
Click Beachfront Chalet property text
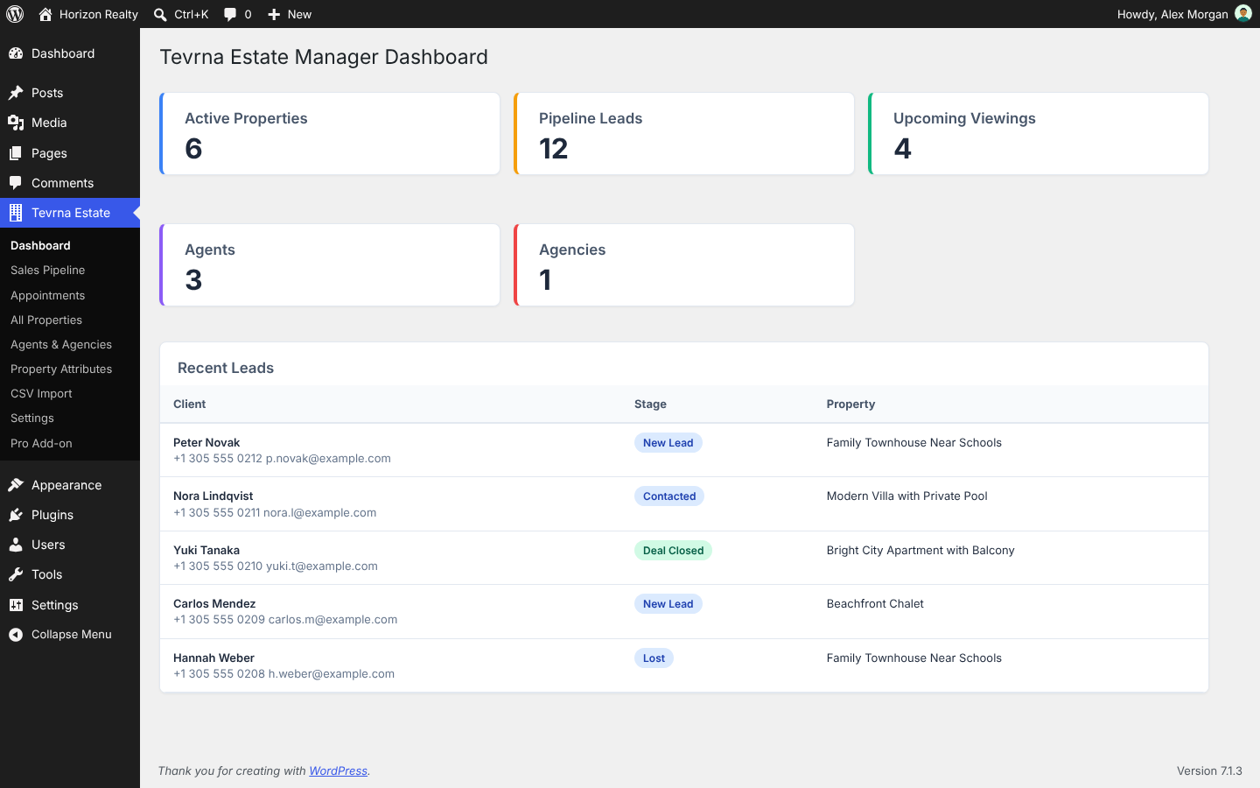tap(875, 604)
